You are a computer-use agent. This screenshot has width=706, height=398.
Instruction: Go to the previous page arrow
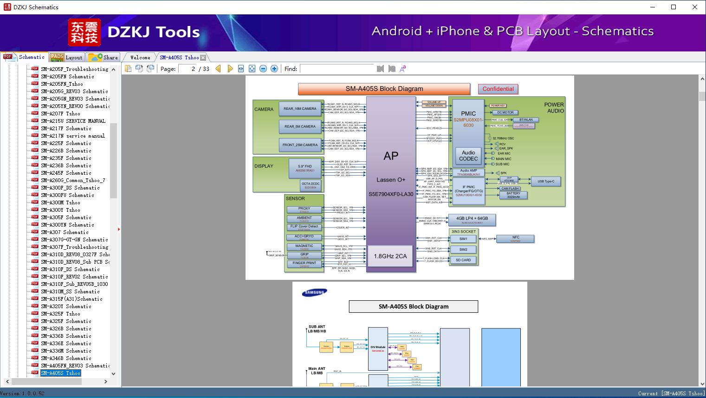pos(218,69)
